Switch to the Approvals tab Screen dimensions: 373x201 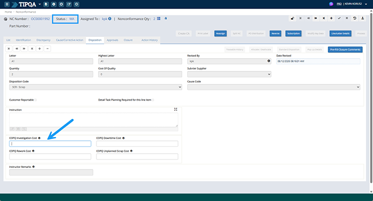(x=112, y=40)
